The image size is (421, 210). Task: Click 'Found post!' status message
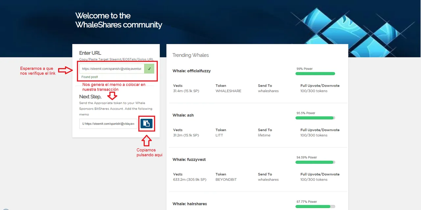(90, 77)
